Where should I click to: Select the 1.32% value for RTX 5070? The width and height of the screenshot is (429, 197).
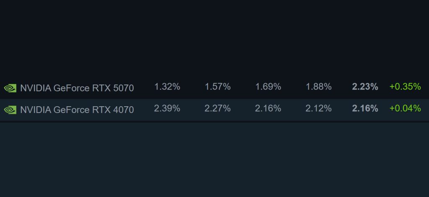167,87
